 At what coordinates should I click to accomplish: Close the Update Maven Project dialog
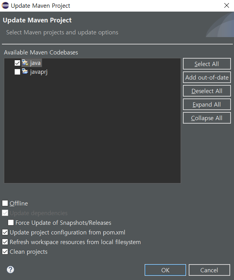[227, 5]
